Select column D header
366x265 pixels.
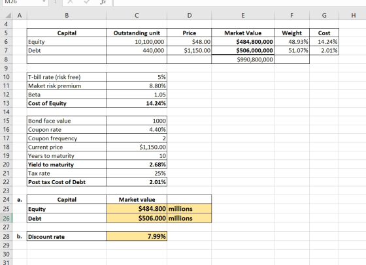[190, 16]
